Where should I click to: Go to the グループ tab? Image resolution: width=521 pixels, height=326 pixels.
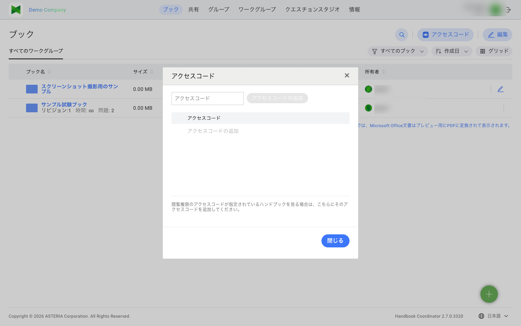pyautogui.click(x=219, y=9)
